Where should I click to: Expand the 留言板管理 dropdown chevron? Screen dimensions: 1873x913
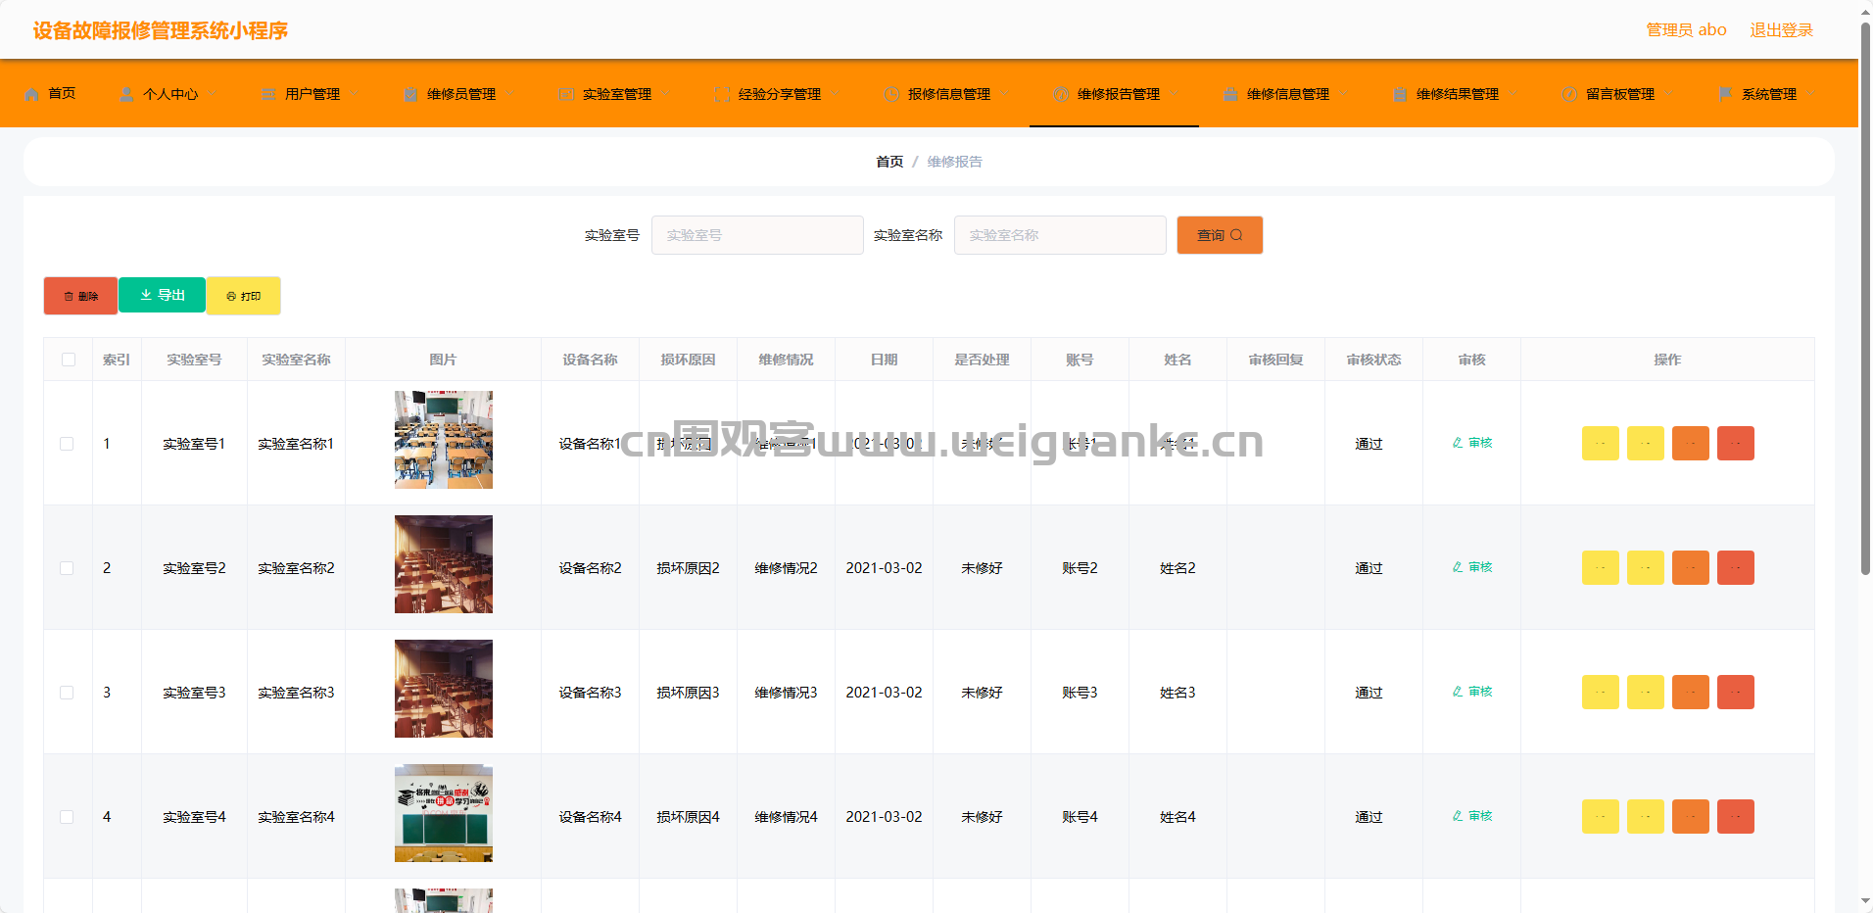[x=1668, y=94]
